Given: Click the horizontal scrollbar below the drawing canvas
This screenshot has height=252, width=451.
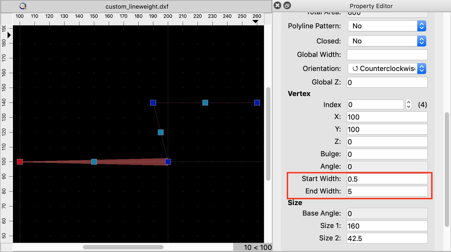Looking at the screenshot, I should click(x=123, y=247).
